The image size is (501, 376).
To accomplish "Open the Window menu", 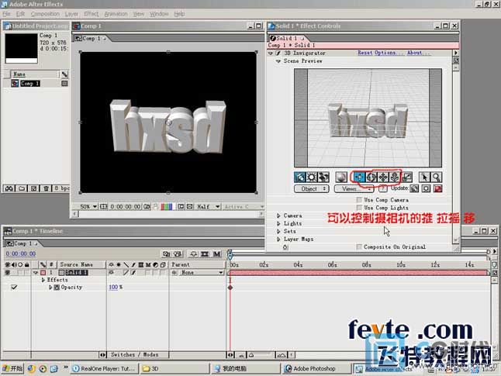I will point(159,14).
